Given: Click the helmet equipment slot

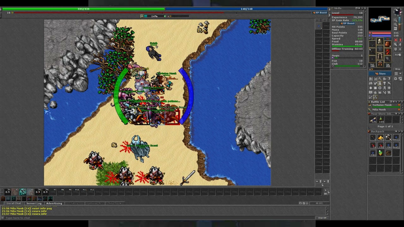Looking at the screenshot, I should pos(380,41).
